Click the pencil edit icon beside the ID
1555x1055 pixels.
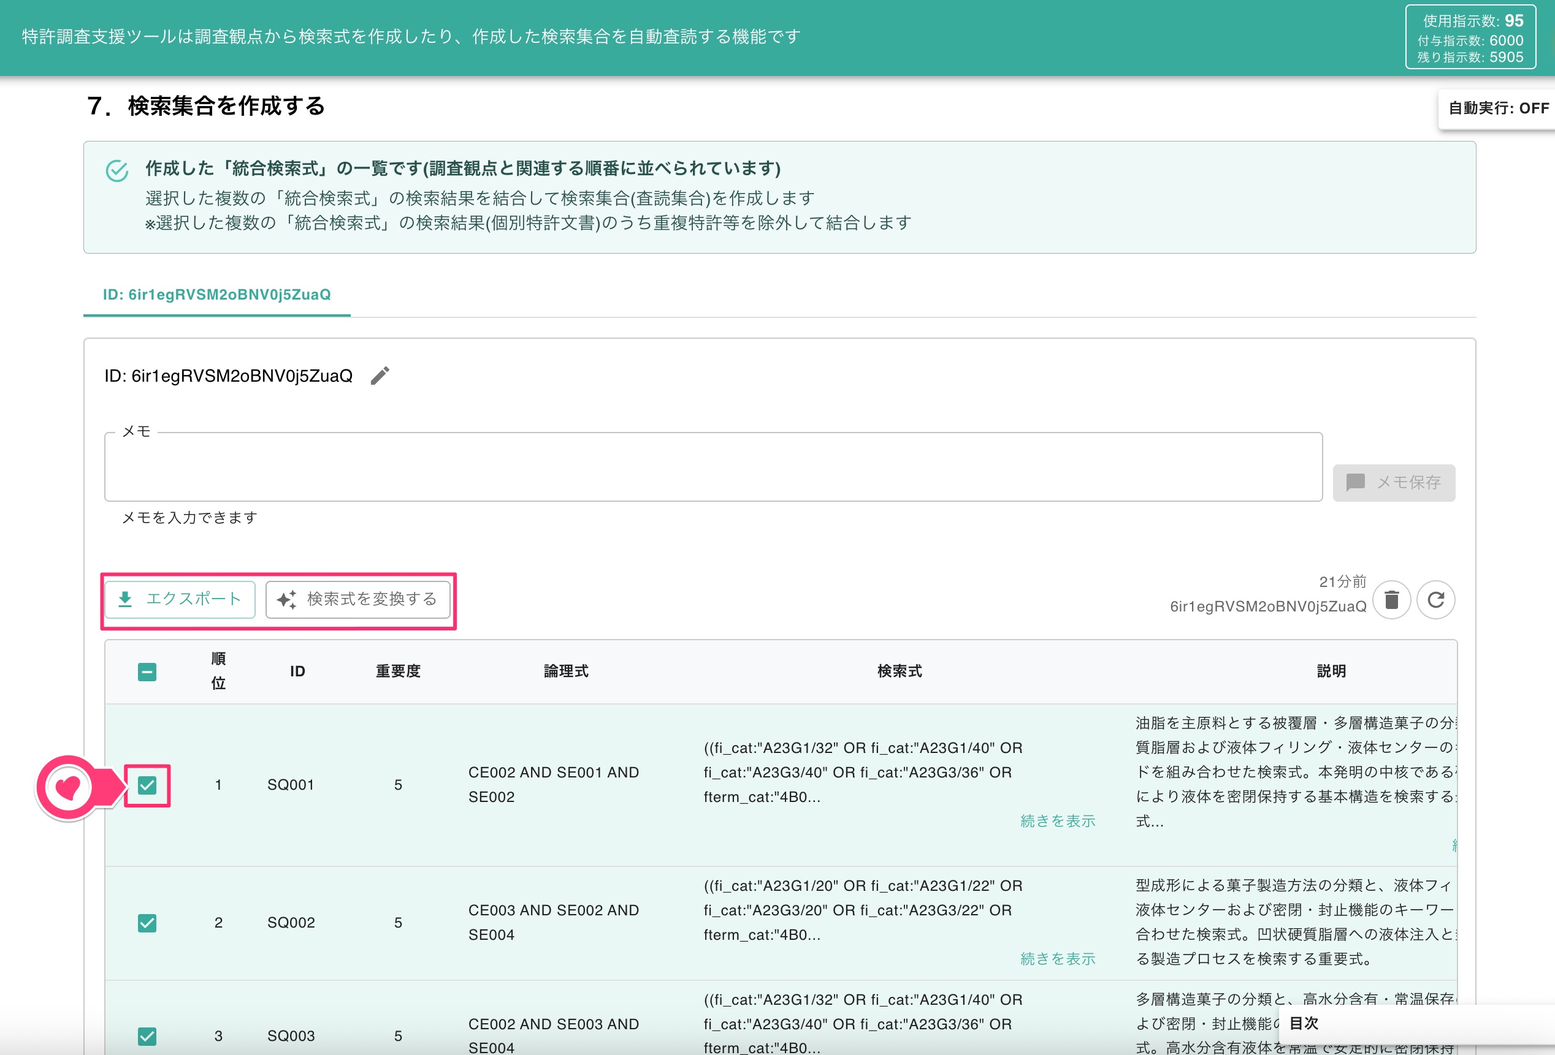[x=380, y=376]
